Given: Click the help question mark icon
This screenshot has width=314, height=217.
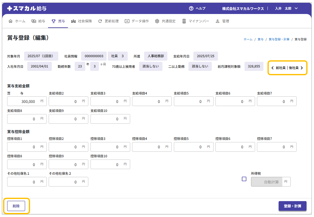Looking at the screenshot, I should [191, 8].
